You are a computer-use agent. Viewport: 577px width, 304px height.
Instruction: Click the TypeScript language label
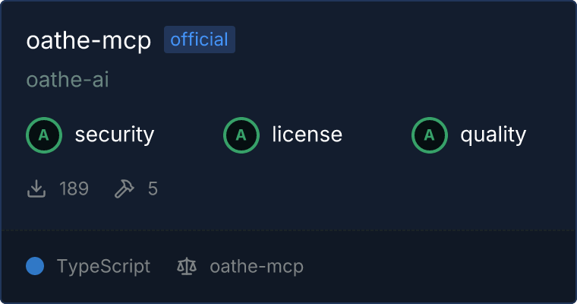[104, 267]
